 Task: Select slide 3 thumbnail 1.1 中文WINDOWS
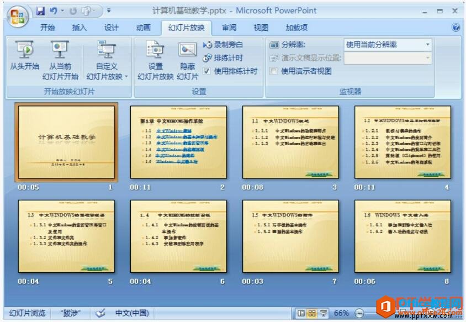point(290,142)
